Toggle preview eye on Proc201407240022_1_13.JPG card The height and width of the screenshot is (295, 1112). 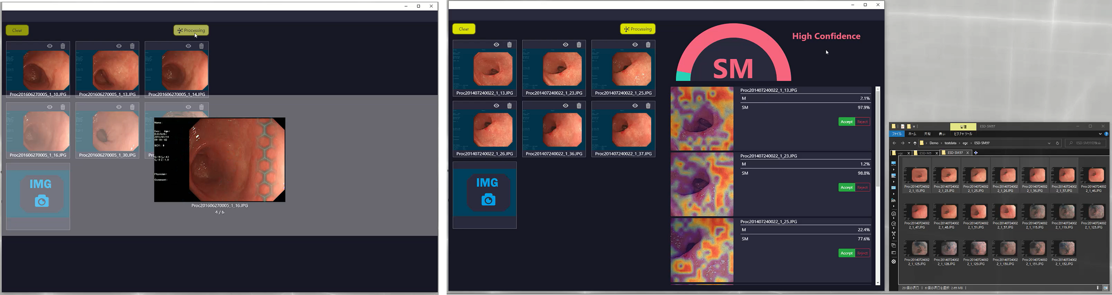pyautogui.click(x=496, y=45)
